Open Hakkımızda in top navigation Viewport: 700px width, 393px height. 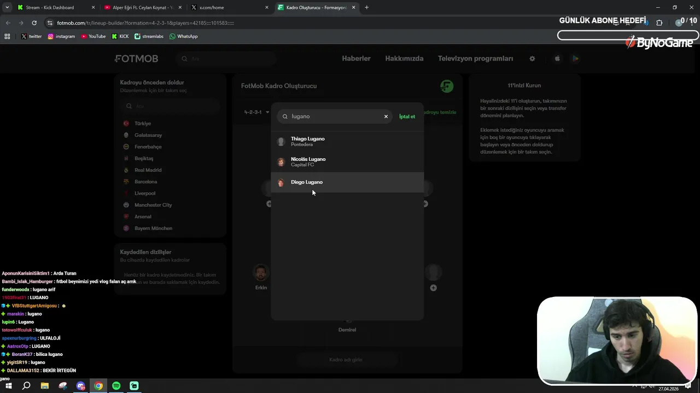[404, 58]
